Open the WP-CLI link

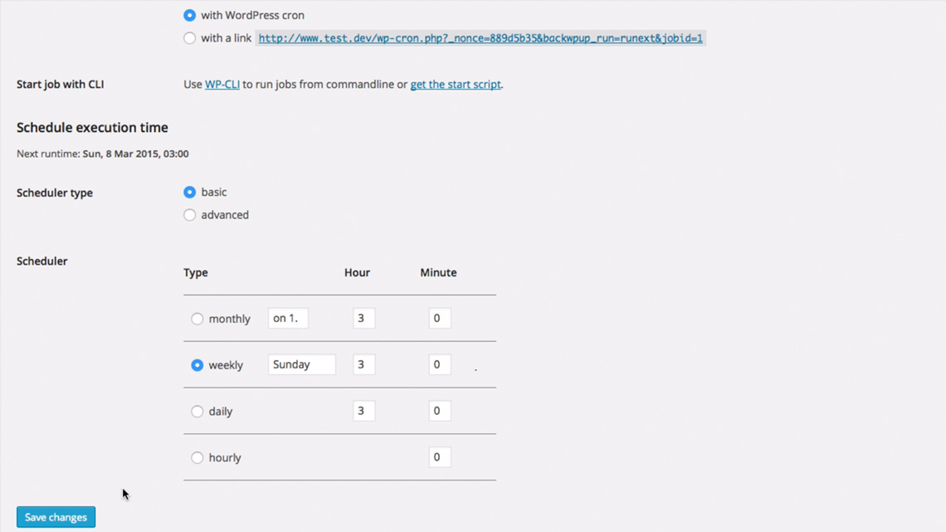coord(222,85)
